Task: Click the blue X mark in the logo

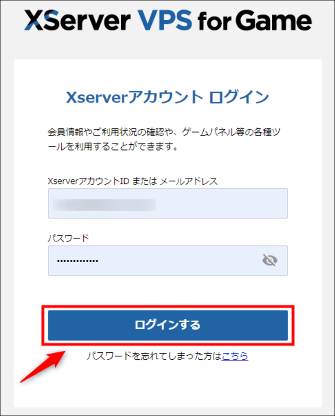Action: click(x=34, y=20)
